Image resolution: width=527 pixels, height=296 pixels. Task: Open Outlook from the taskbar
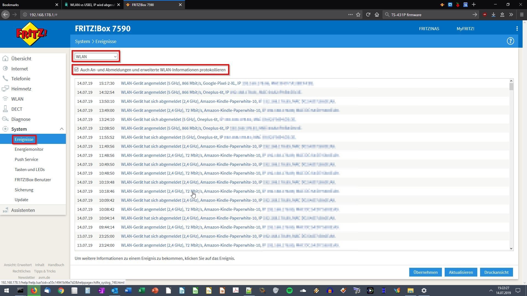click(114, 291)
